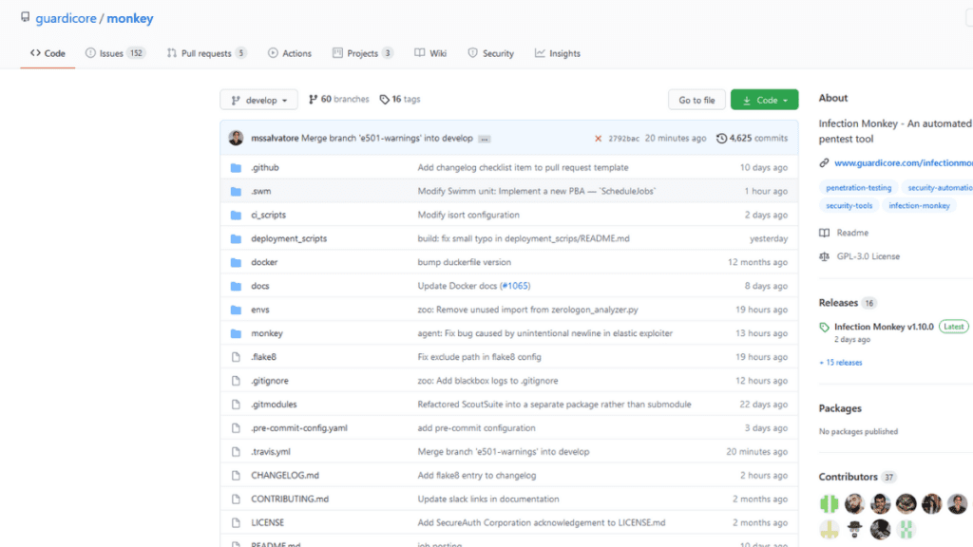Open the 'Fix exclude path in flake8 config' commit
973x547 pixels.
point(480,357)
